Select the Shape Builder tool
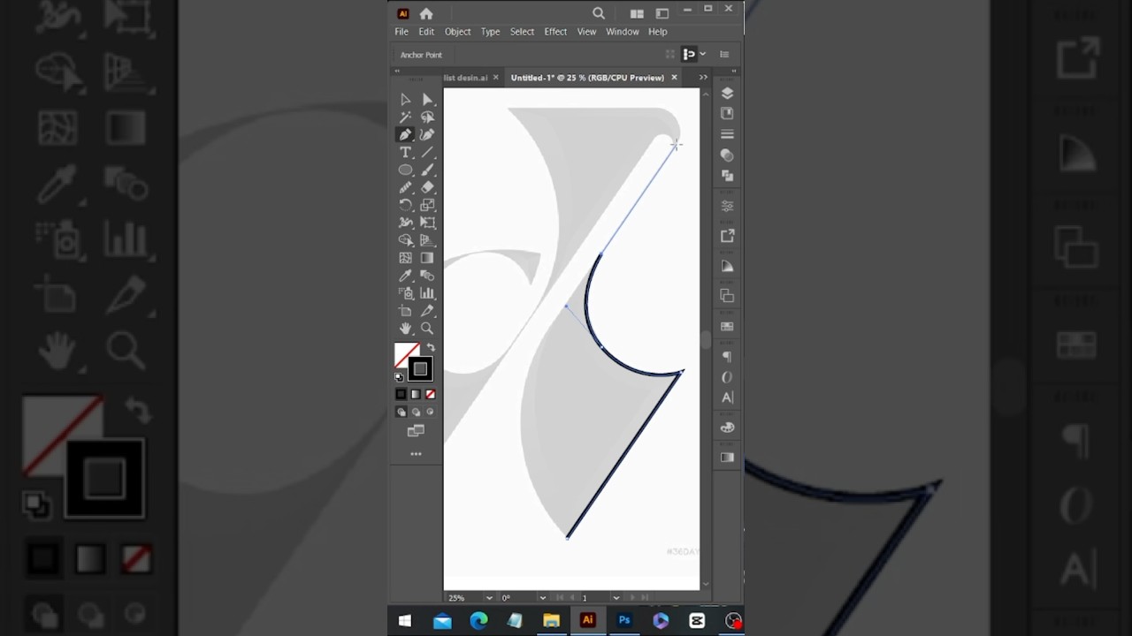 click(405, 240)
